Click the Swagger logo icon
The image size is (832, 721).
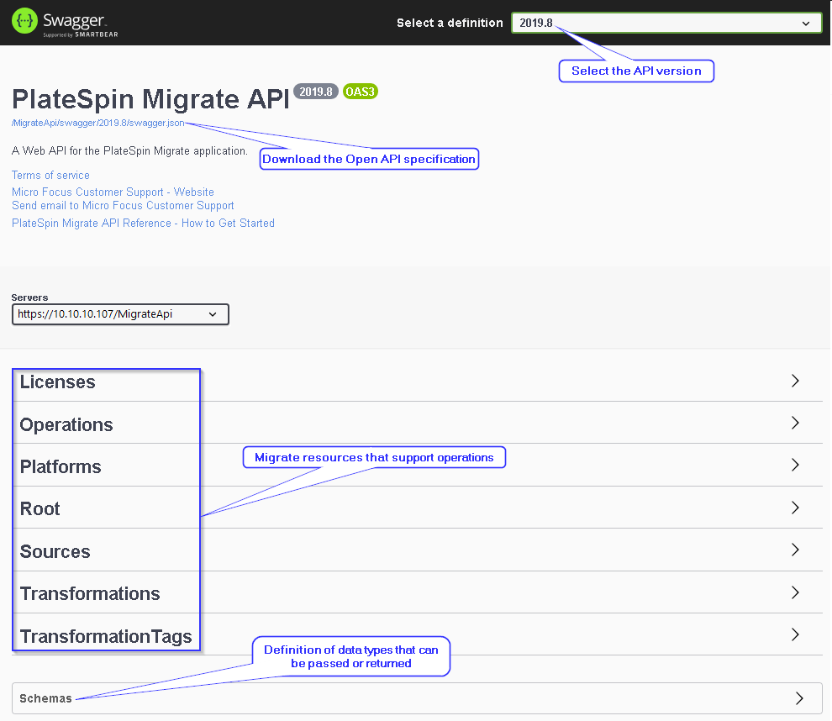[x=24, y=22]
